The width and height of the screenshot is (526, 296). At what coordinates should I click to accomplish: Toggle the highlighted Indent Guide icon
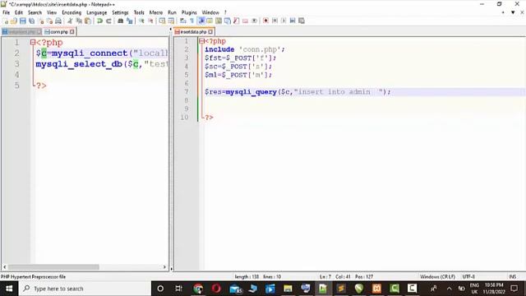pyautogui.click(x=201, y=21)
